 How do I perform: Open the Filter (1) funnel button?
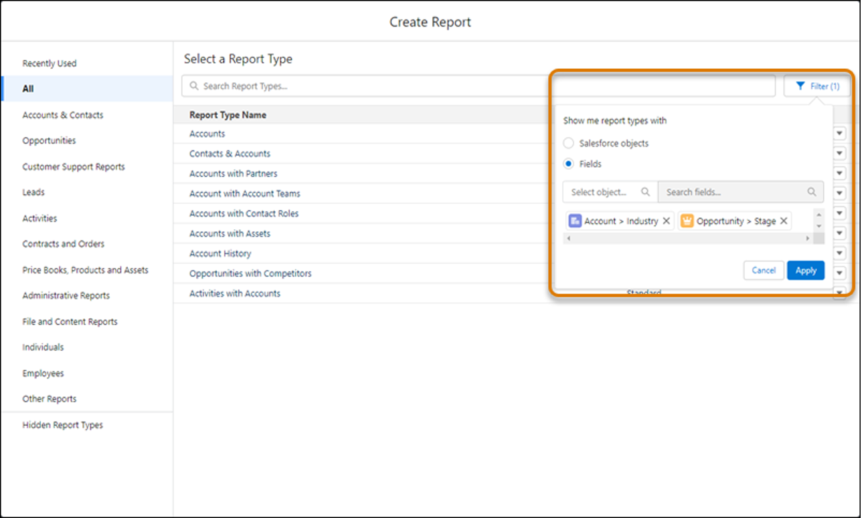[x=817, y=86]
